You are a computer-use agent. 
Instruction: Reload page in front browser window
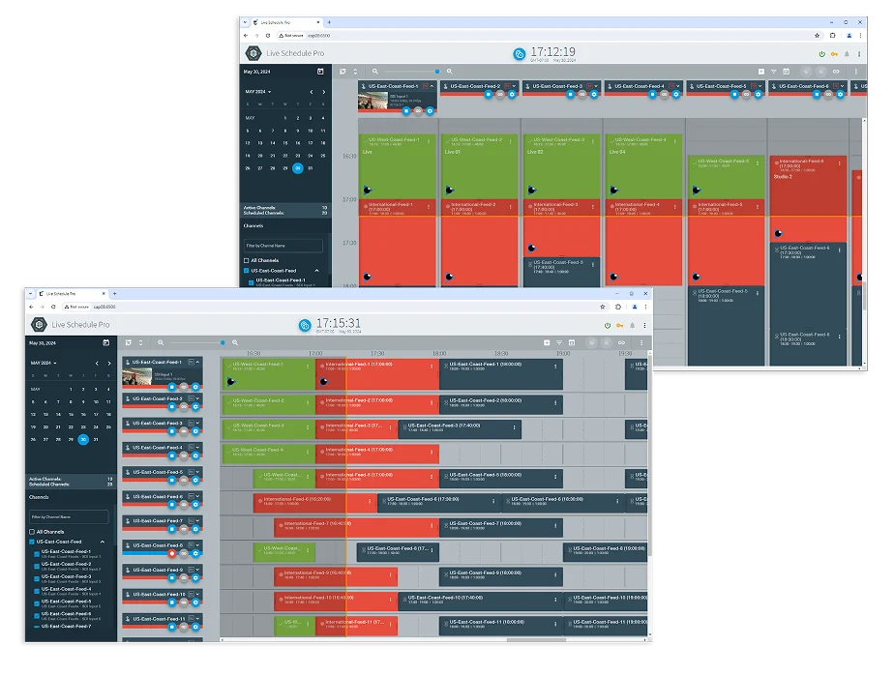53,307
